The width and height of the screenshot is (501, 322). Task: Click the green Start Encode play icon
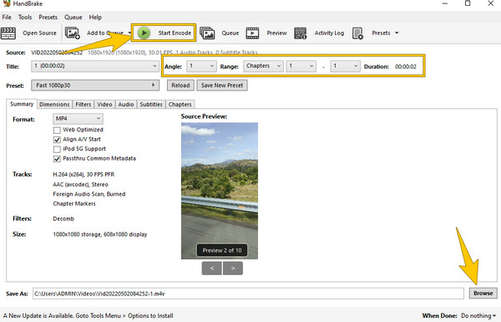pos(144,33)
